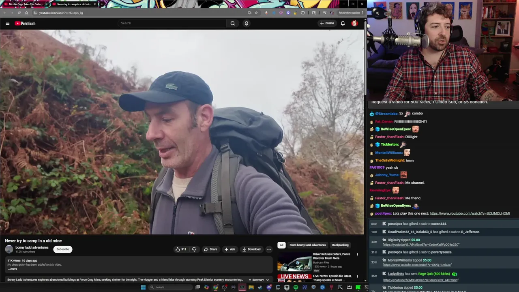Open Driver Refuses Orders video thumbnail
Viewport: 519px width, 292px height.
(x=294, y=262)
